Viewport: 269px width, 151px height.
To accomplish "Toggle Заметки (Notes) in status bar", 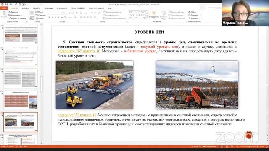I will (x=196, y=146).
